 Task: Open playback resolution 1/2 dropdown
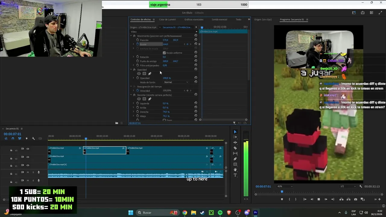click(348, 186)
